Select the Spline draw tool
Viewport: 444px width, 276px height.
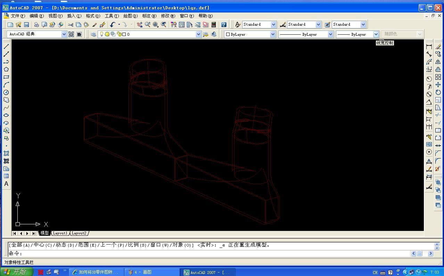point(6,107)
